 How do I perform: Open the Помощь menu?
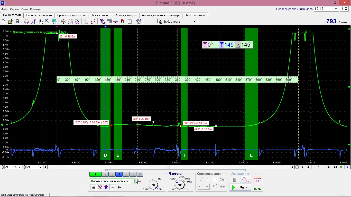[x=35, y=9]
